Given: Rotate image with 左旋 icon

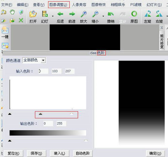Looking at the screenshot, I should (x=148, y=14).
